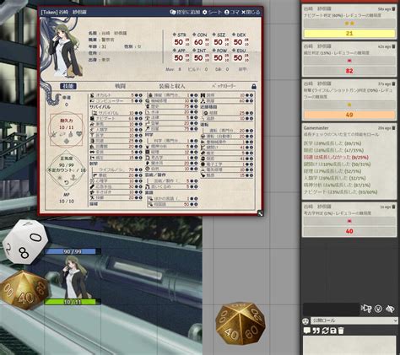This screenshot has width=400, height=355.
Task: Click the speech bubble icon in chat controls
Action: [x=307, y=331]
